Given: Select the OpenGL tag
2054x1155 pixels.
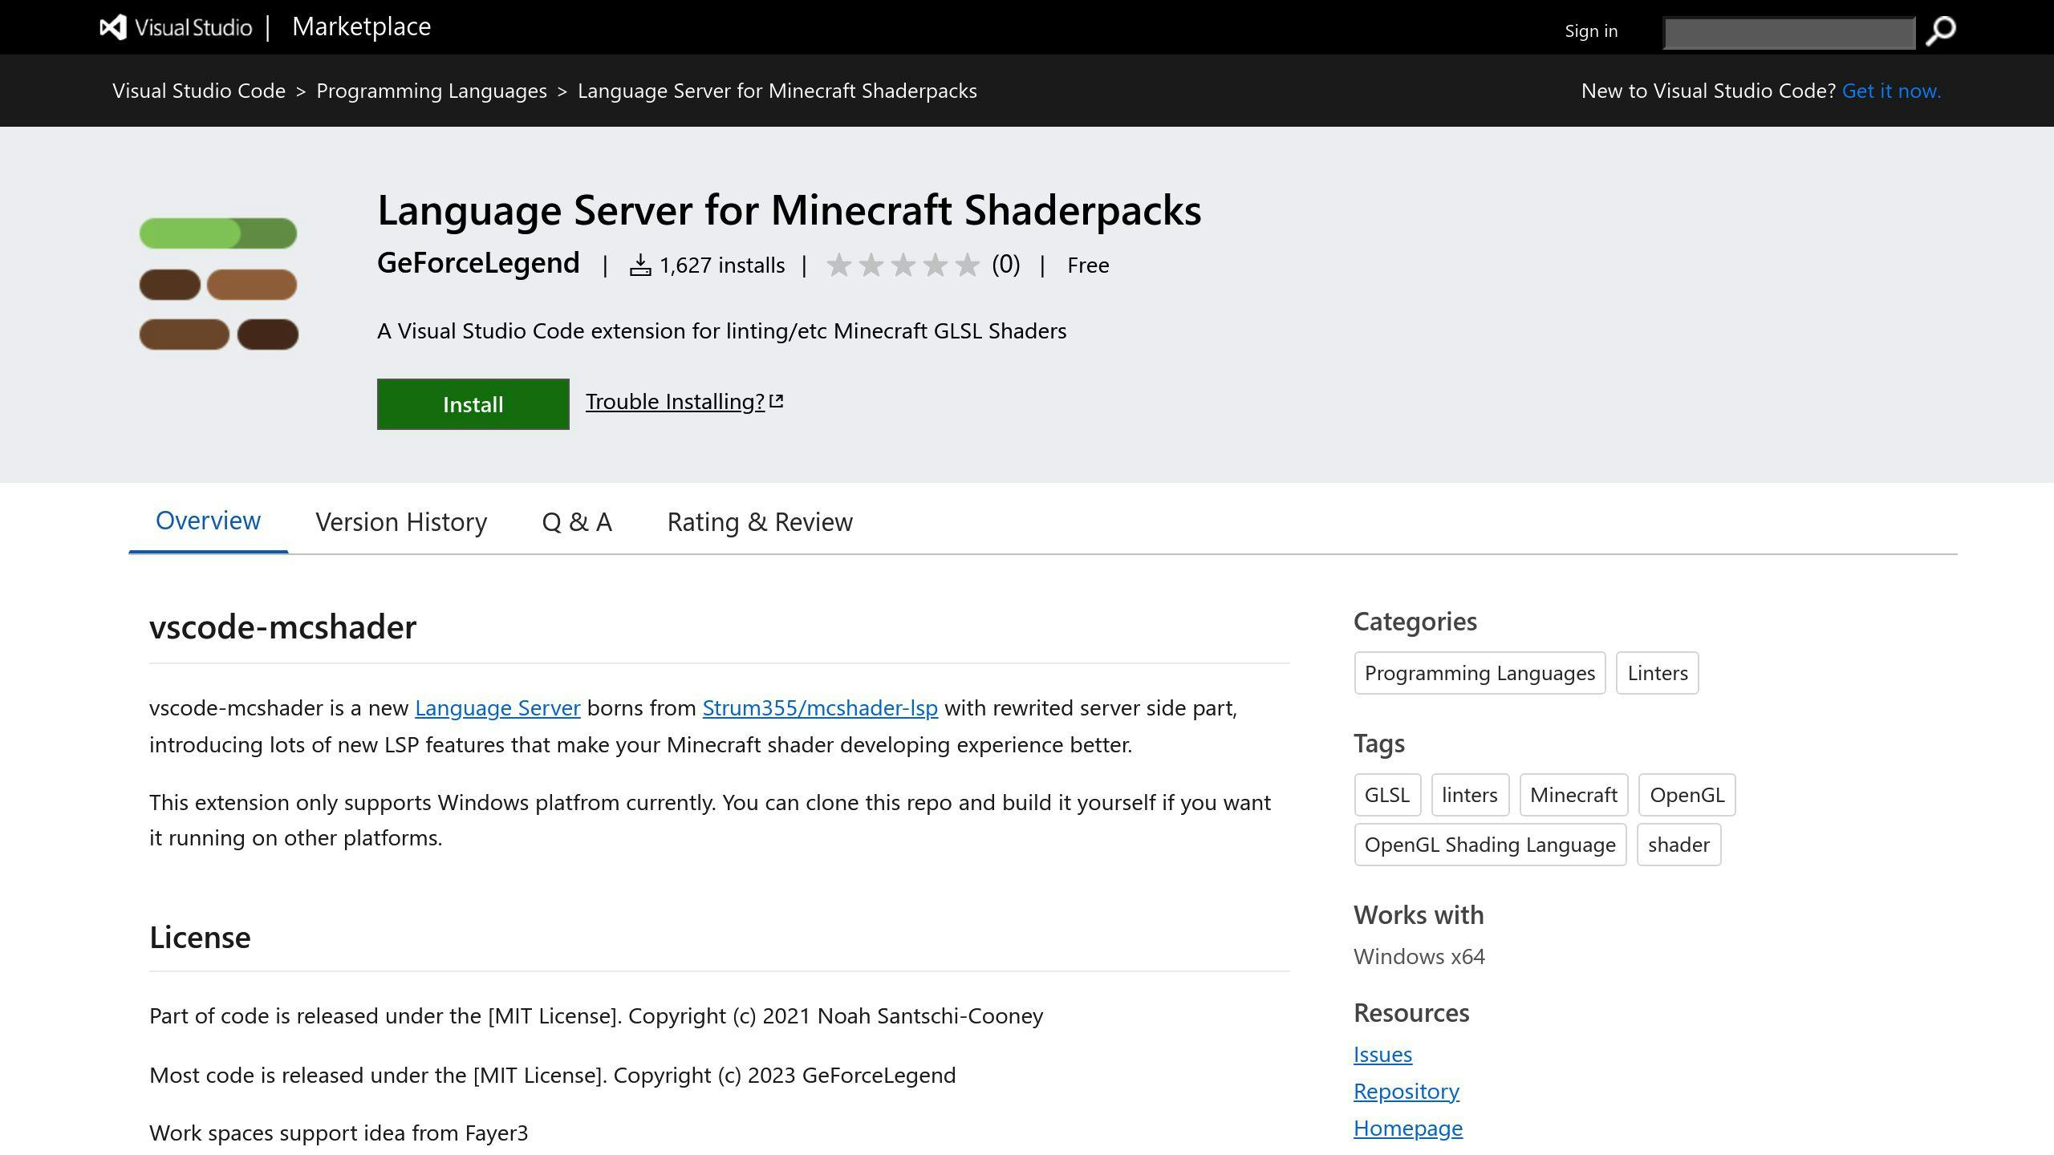Looking at the screenshot, I should [1687, 795].
